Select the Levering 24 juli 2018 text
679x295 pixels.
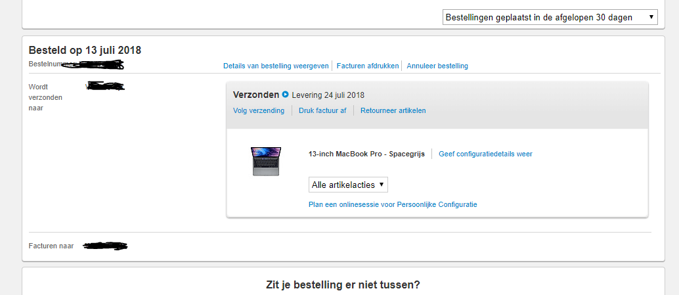click(x=328, y=95)
